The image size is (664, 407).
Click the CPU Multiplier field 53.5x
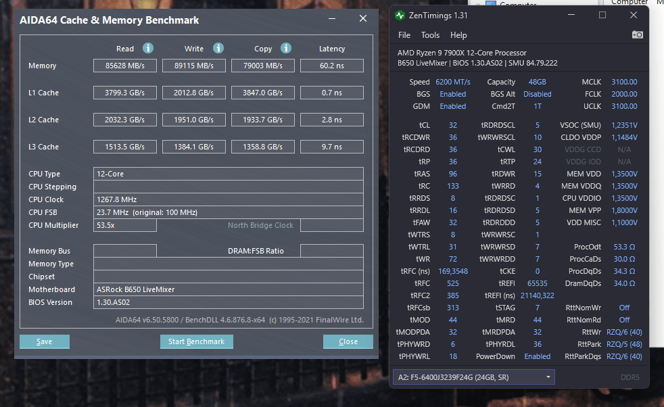pos(125,225)
